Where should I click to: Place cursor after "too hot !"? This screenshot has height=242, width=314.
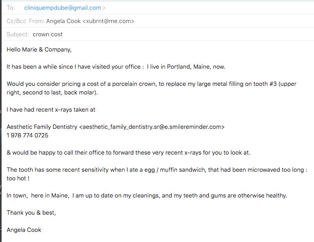click(30, 178)
